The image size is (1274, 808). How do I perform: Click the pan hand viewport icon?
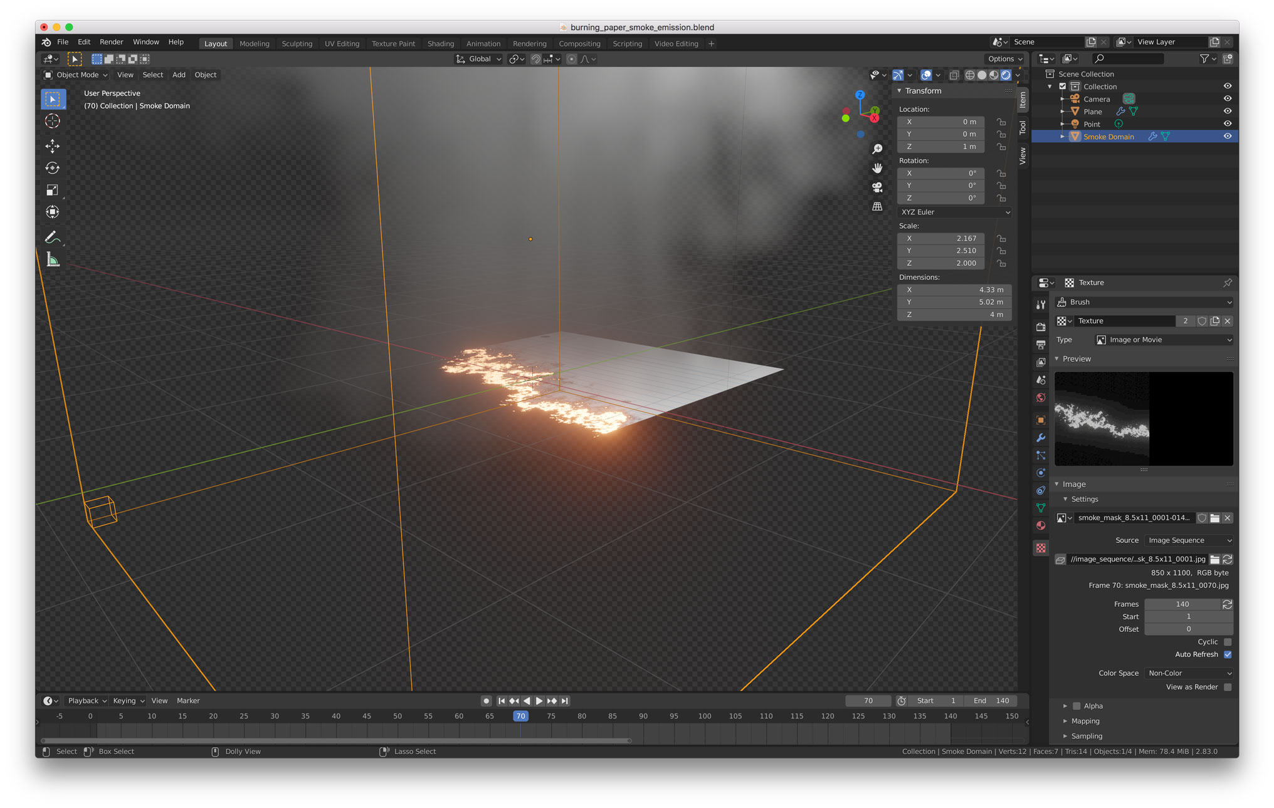pyautogui.click(x=877, y=168)
